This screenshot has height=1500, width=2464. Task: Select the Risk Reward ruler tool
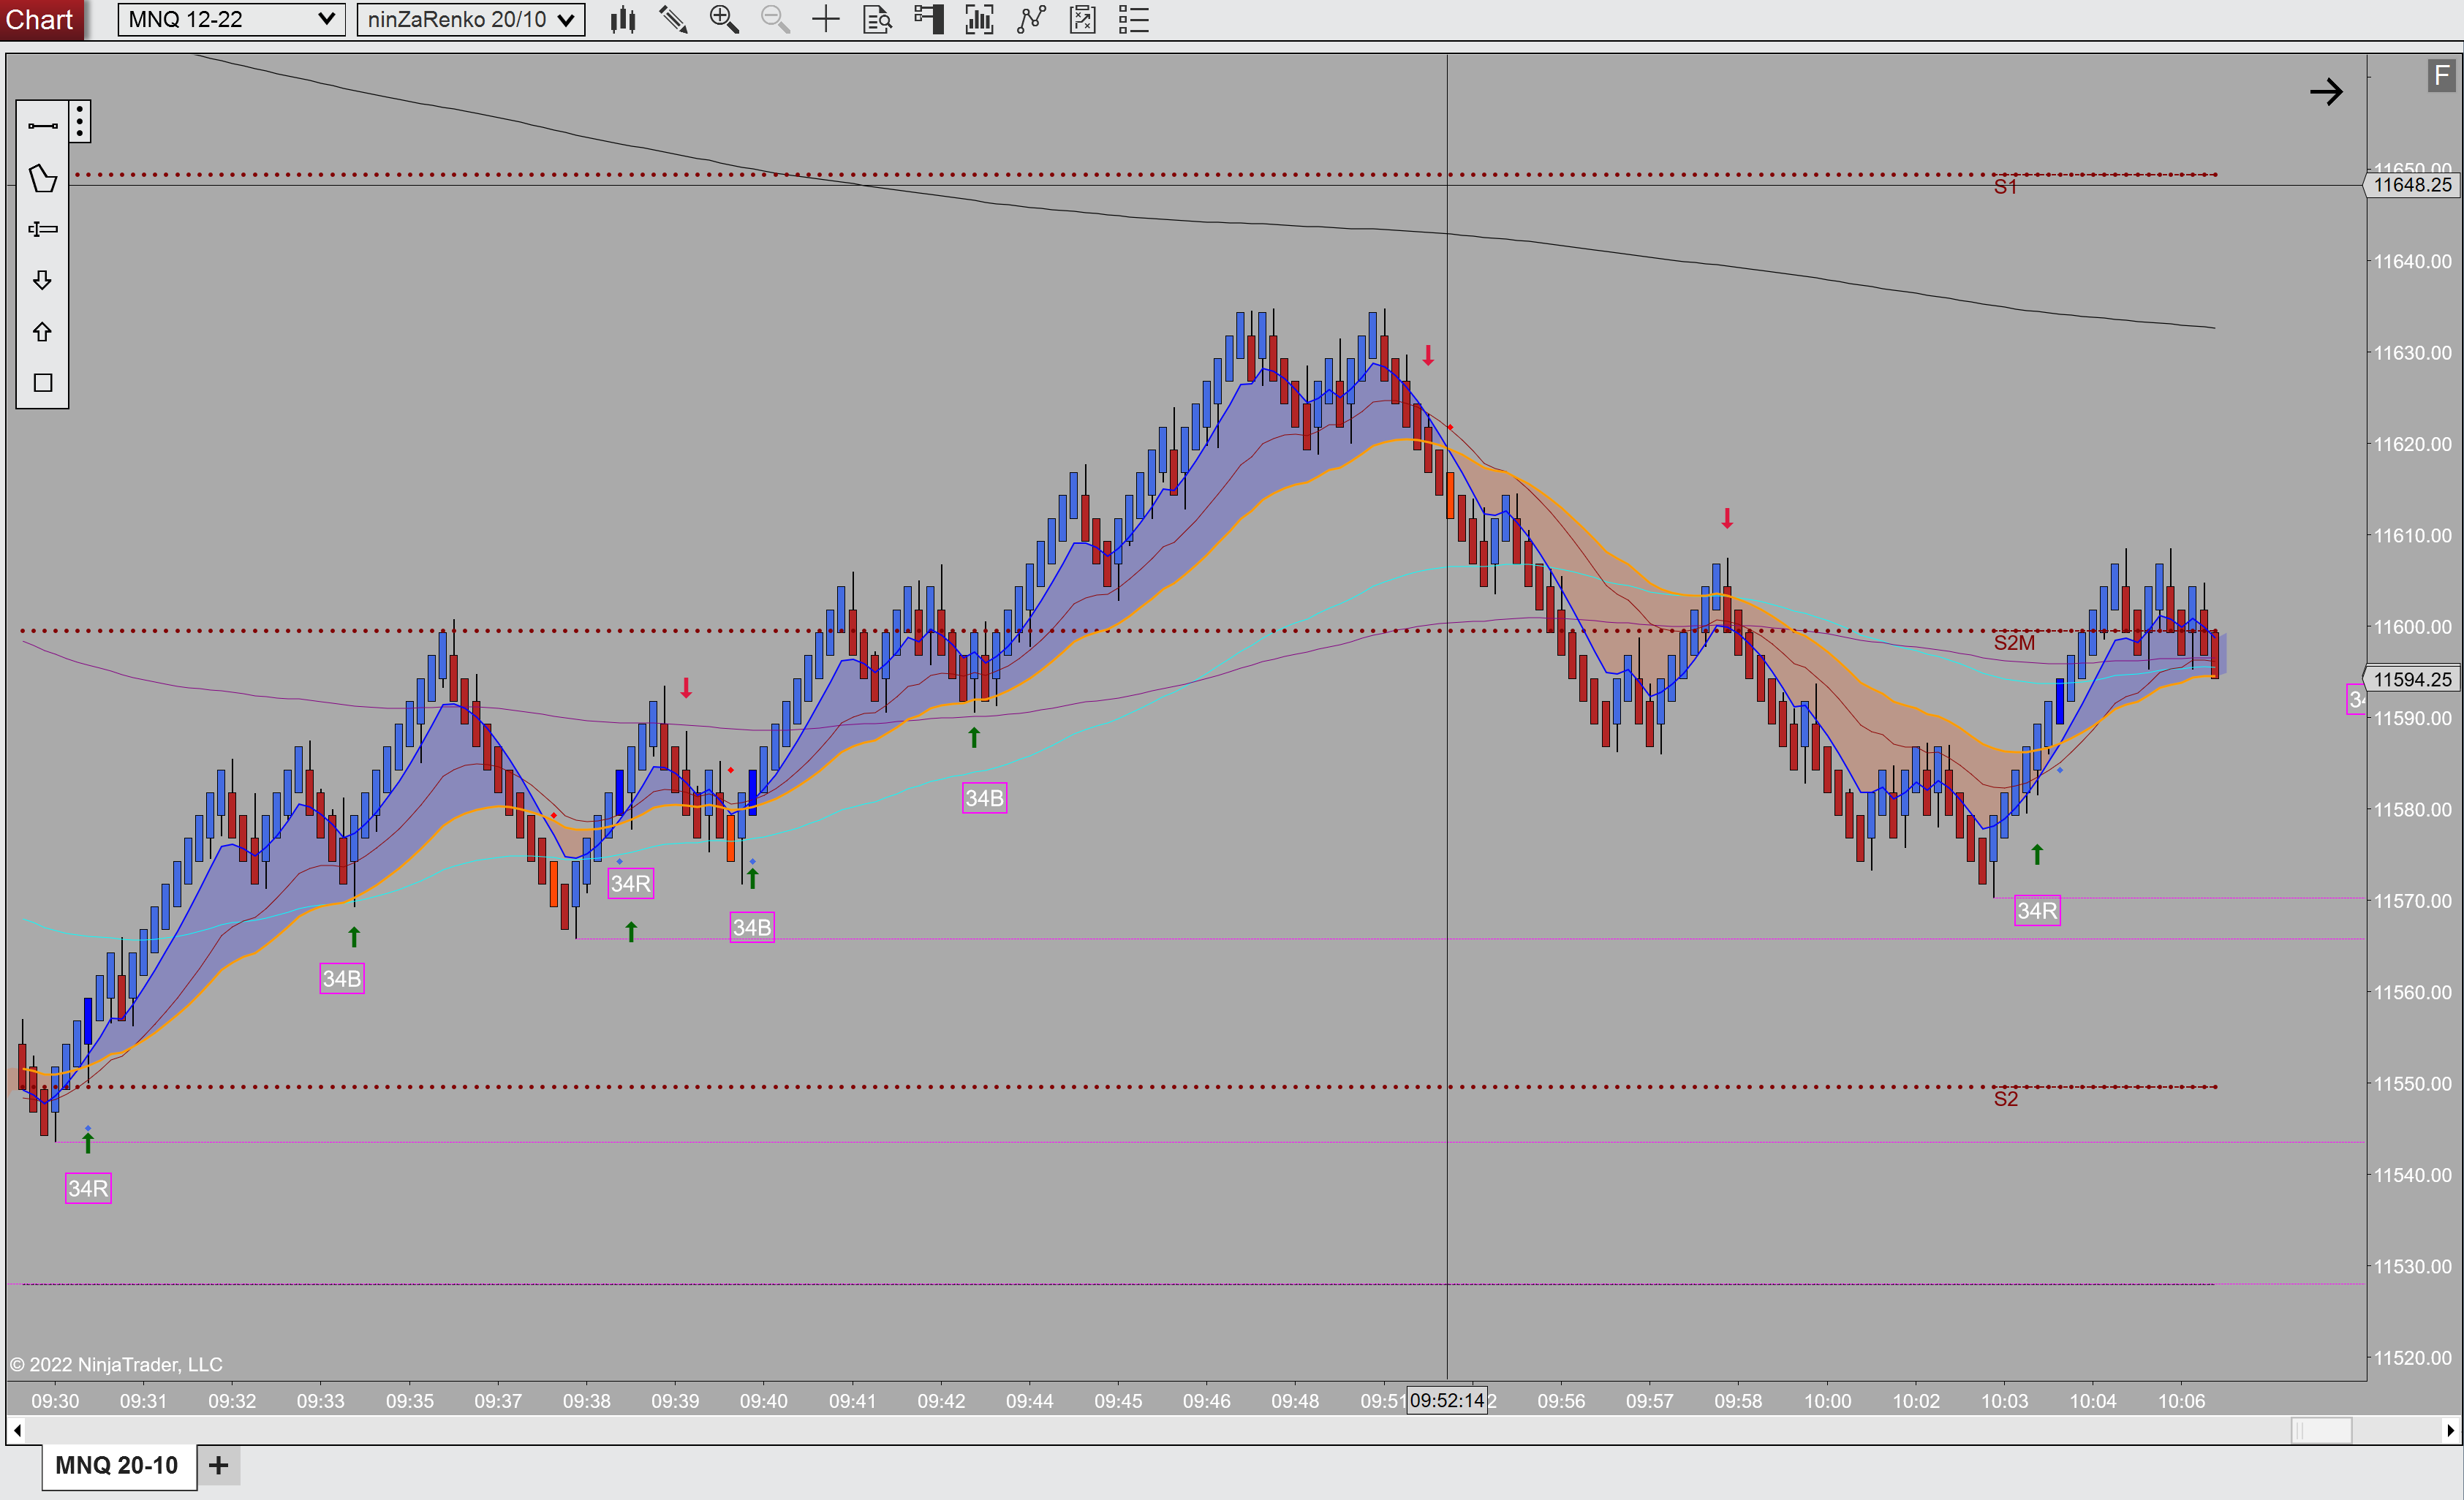pyautogui.click(x=42, y=229)
